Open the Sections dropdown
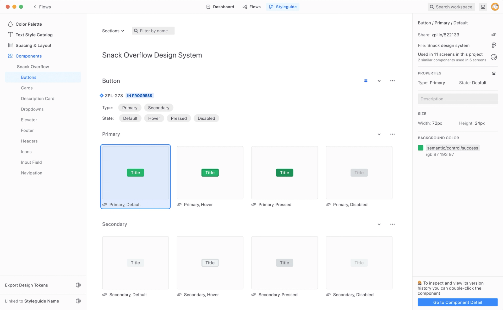The image size is (503, 310). [113, 31]
